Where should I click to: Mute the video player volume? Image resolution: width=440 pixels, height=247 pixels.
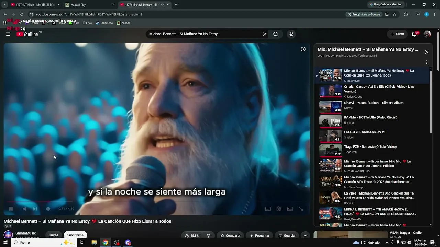pyautogui.click(x=48, y=209)
